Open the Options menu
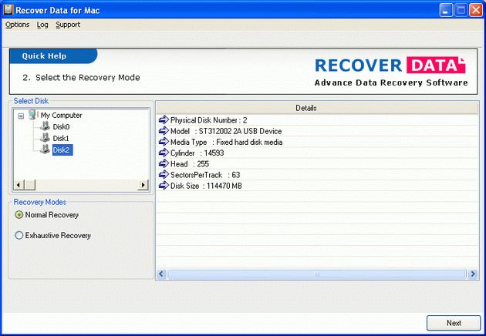Viewport: 486px width, 336px height. click(x=17, y=25)
